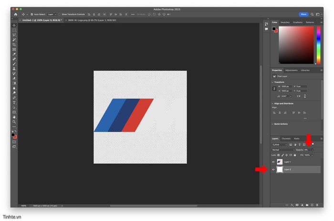Toggle lock all padlock icon
This screenshot has height=221, width=334.
pyautogui.click(x=295, y=155)
